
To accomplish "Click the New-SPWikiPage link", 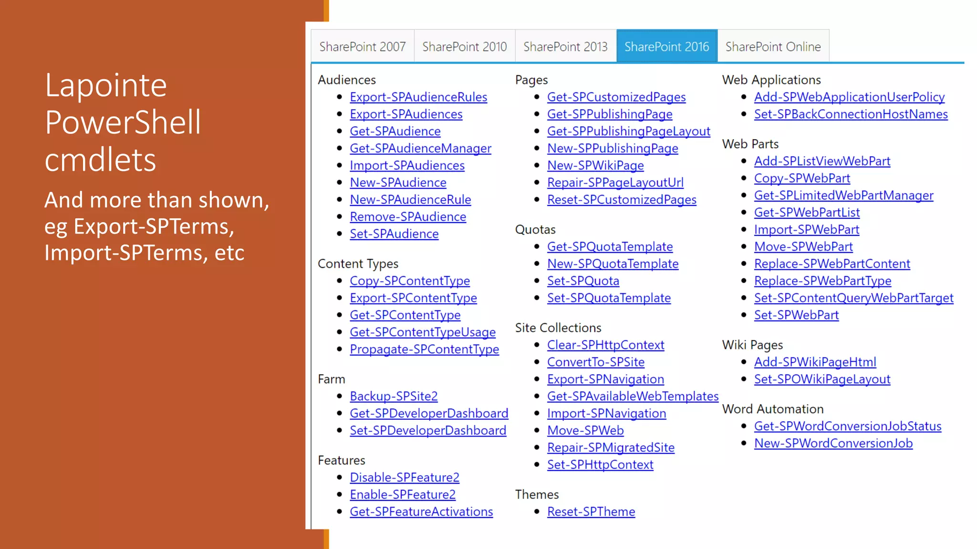I will click(x=595, y=165).
